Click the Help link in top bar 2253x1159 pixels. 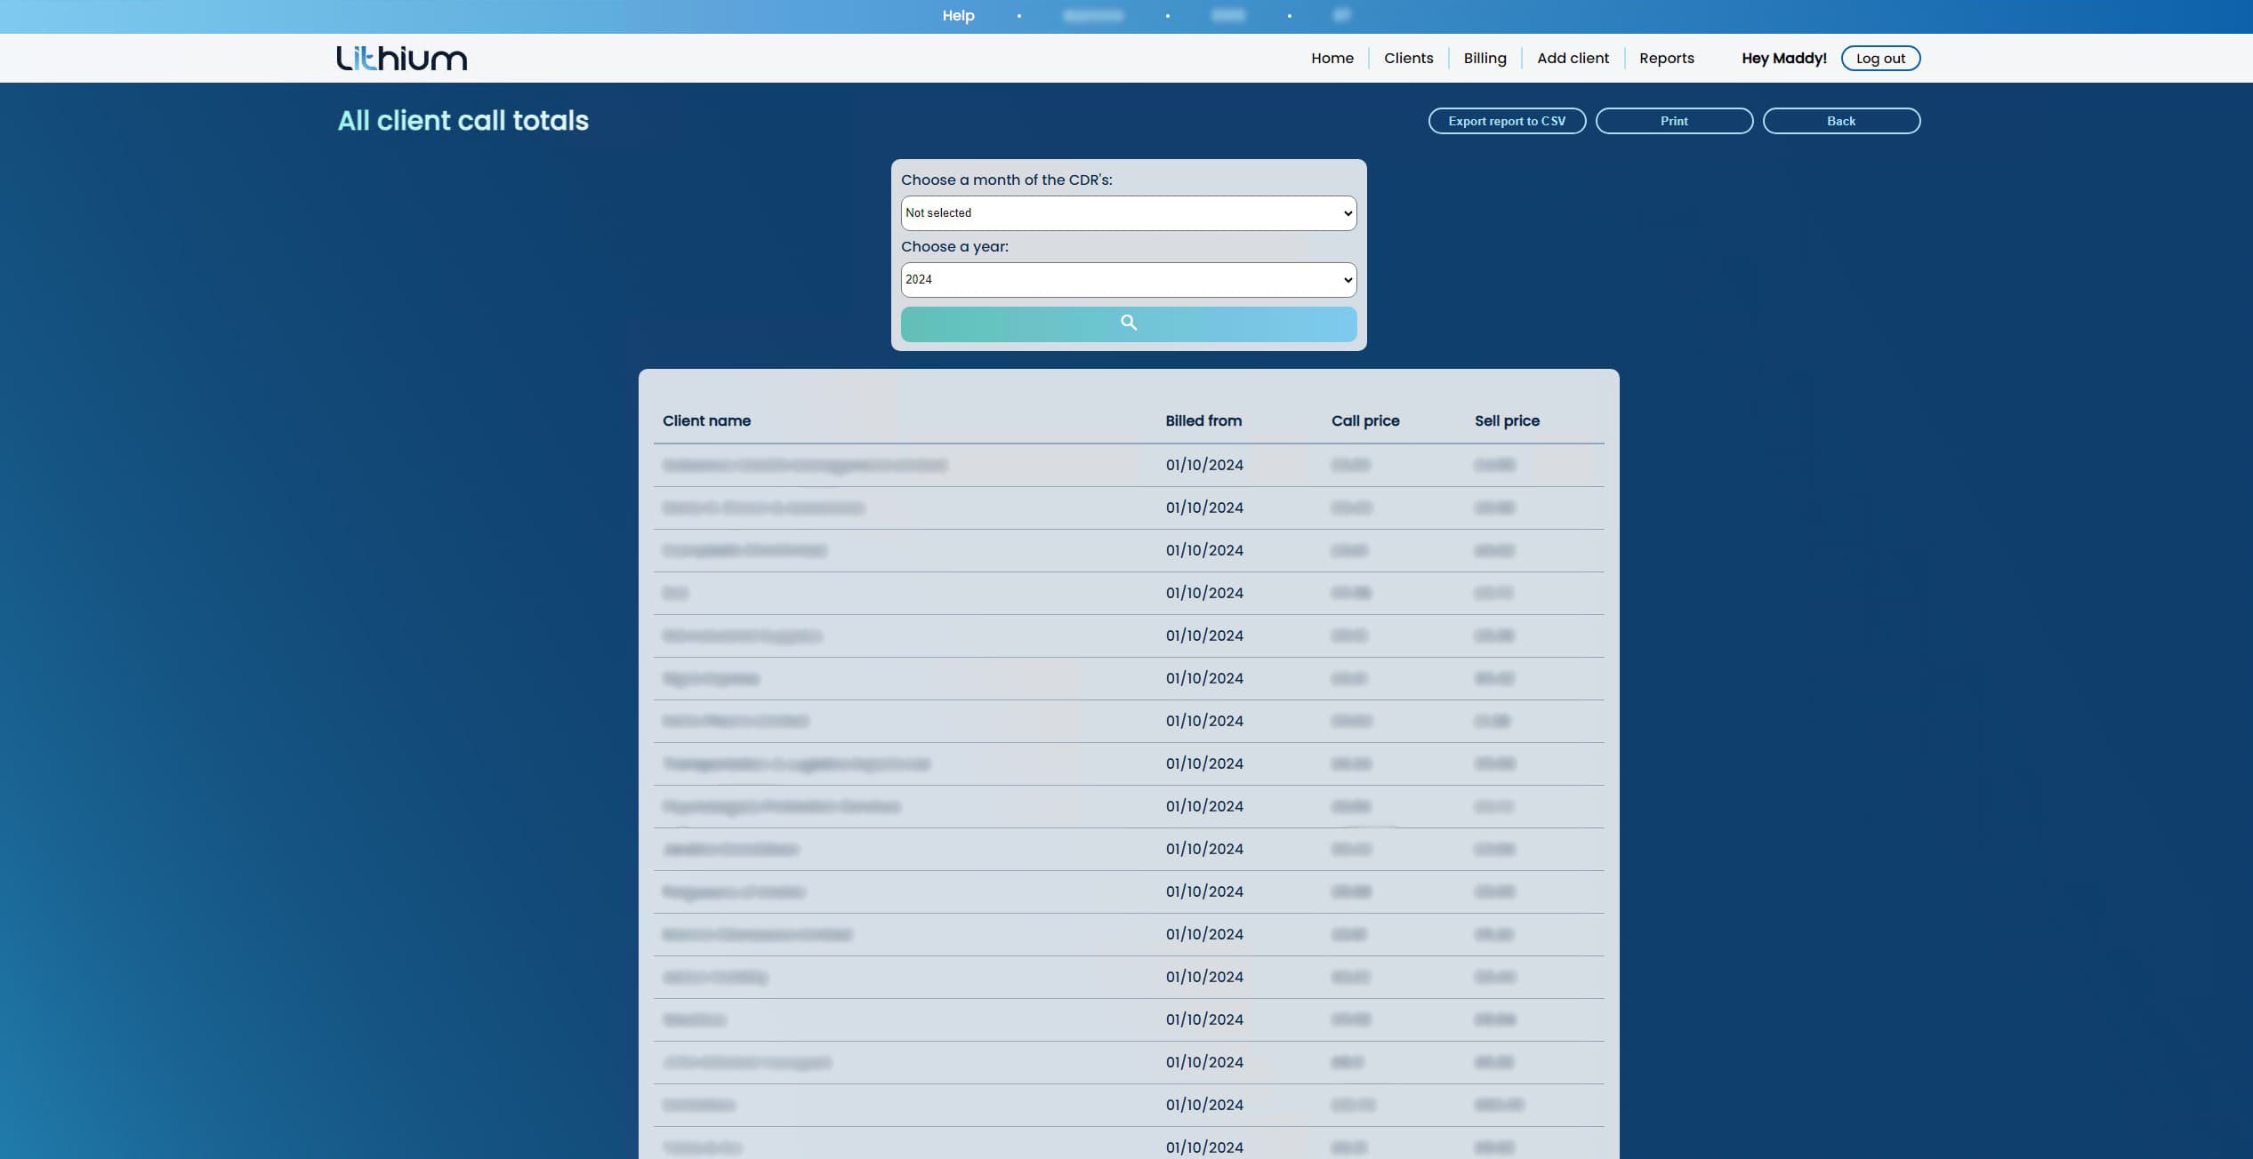point(958,16)
